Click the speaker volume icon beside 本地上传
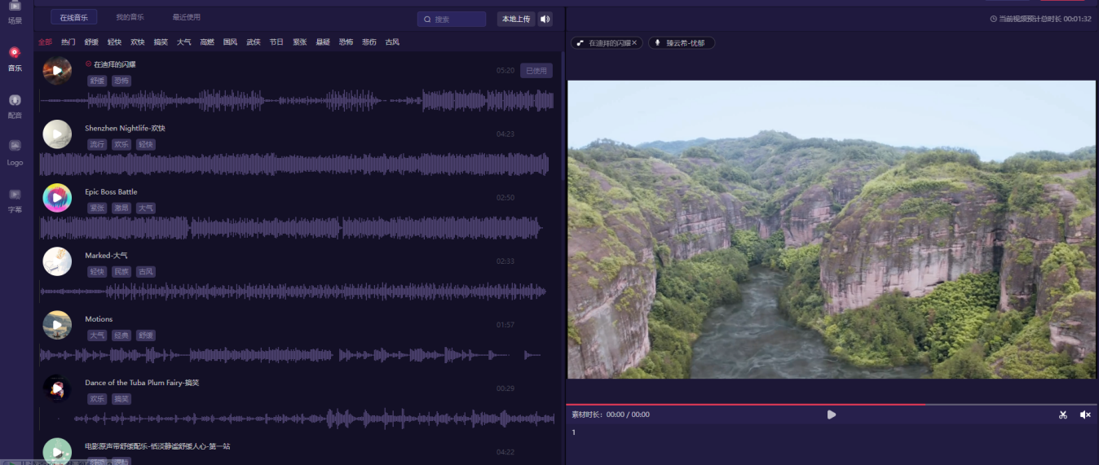Viewport: 1099px width, 465px height. (545, 19)
